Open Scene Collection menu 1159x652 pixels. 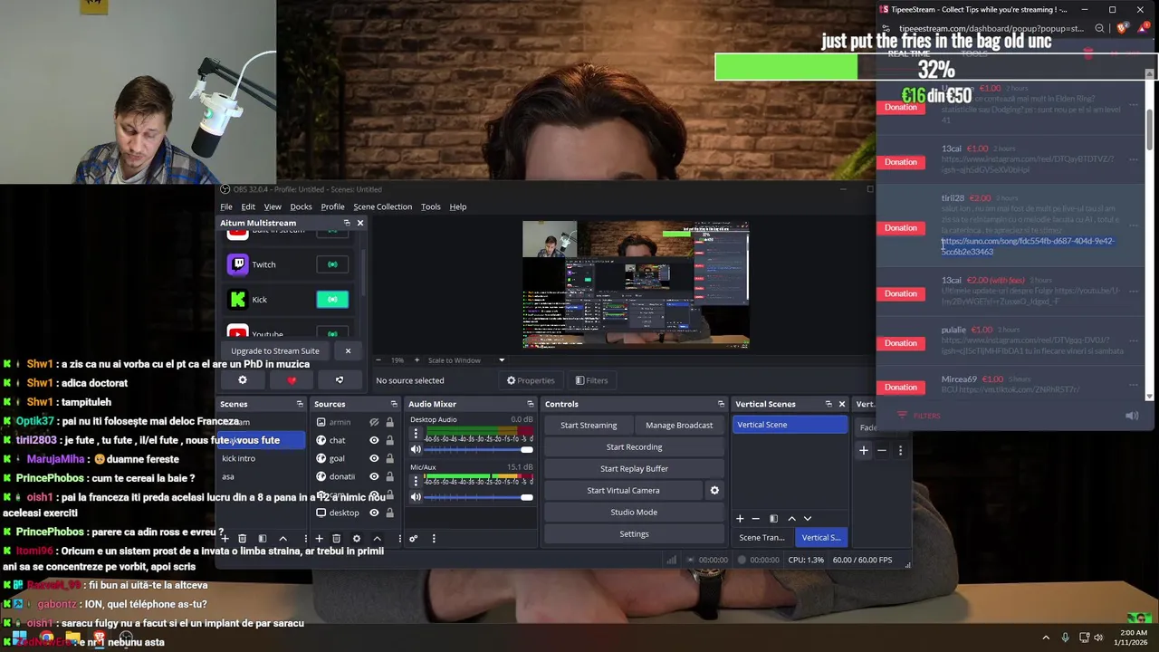pyautogui.click(x=382, y=206)
